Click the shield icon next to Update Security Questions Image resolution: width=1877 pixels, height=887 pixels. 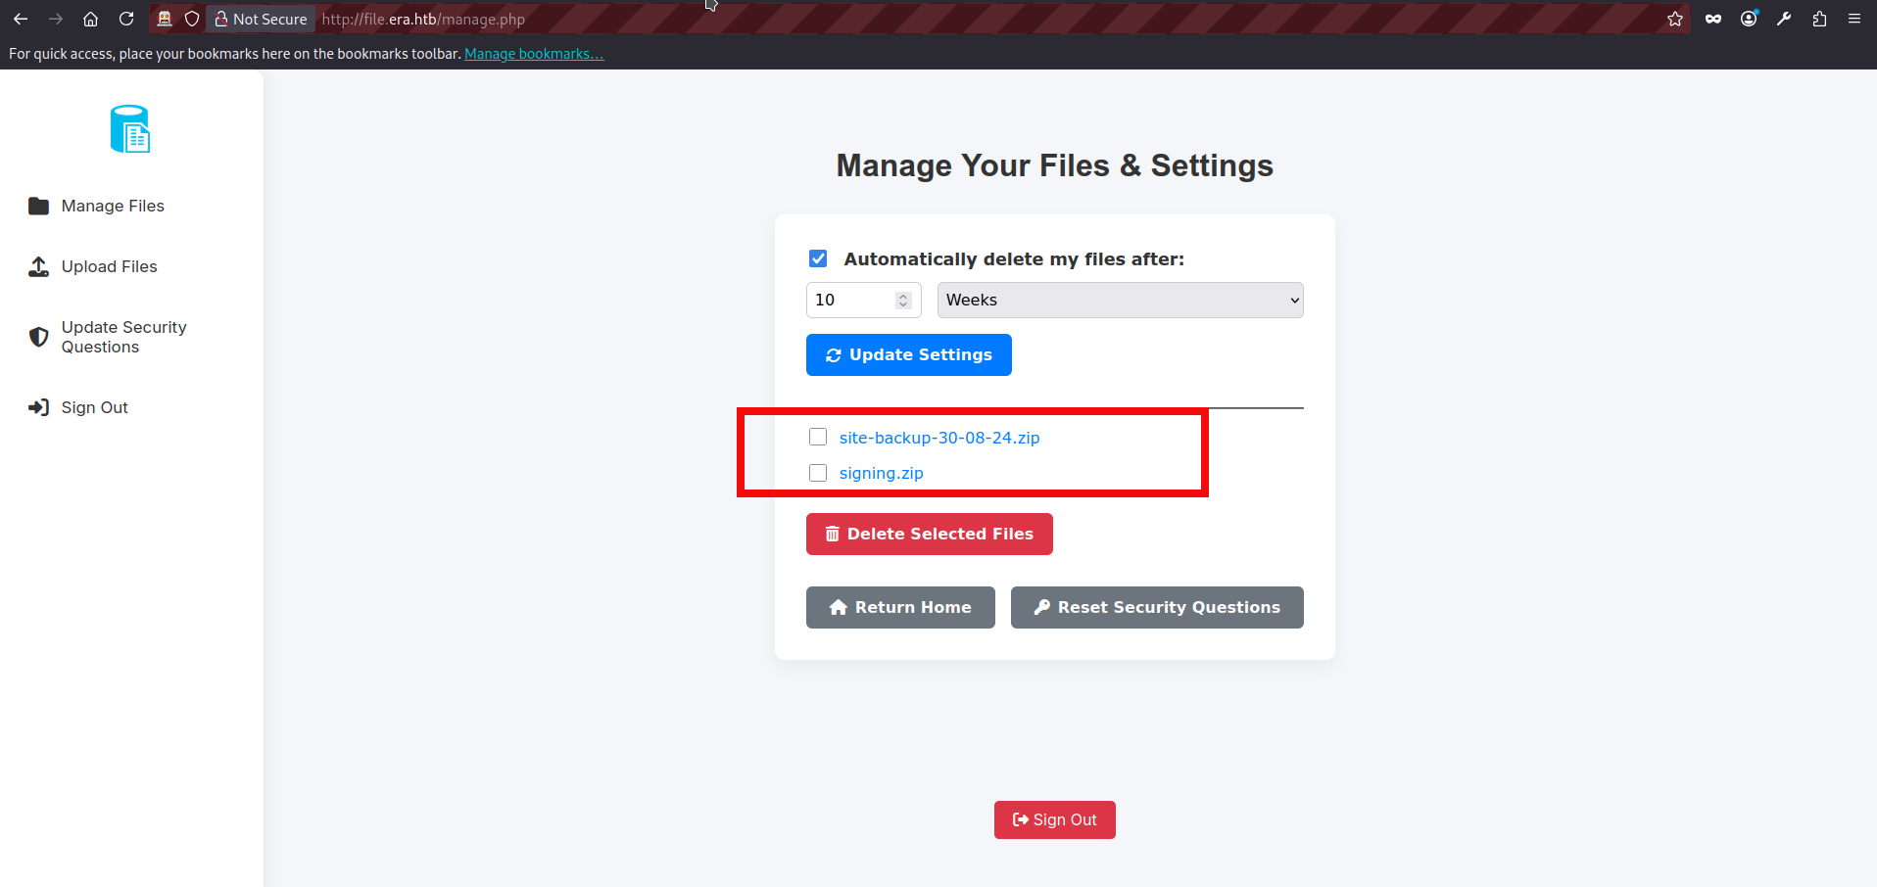point(38,336)
